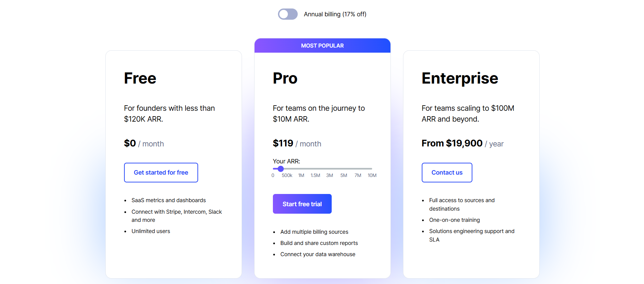This screenshot has height=284, width=644.
Task: Click the Annual billing (17% off) label
Action: (335, 14)
